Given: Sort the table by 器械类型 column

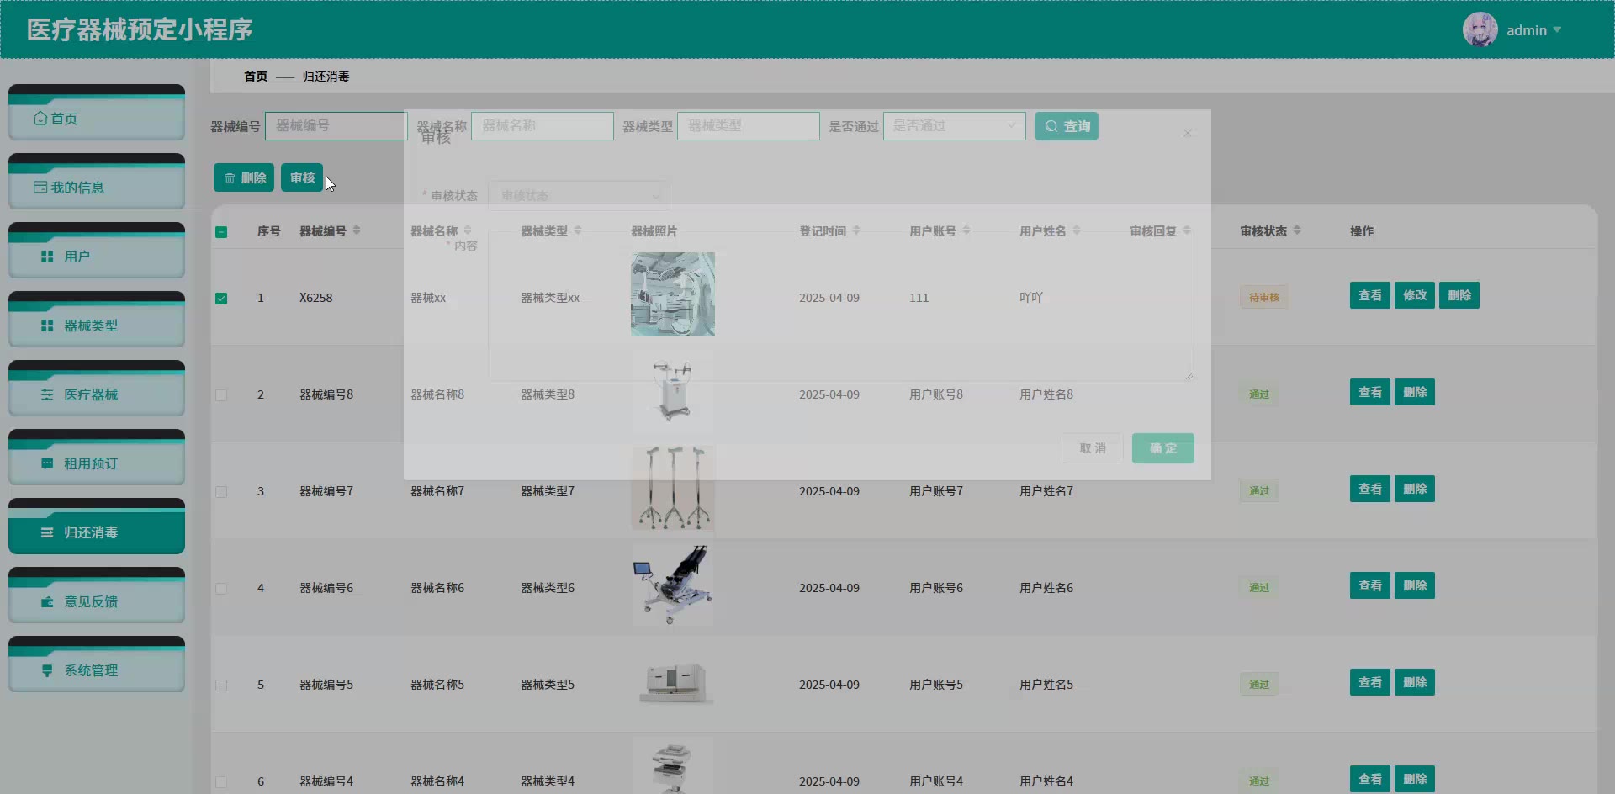Looking at the screenshot, I should click(578, 230).
